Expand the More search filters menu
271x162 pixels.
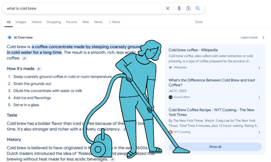click(x=114, y=22)
